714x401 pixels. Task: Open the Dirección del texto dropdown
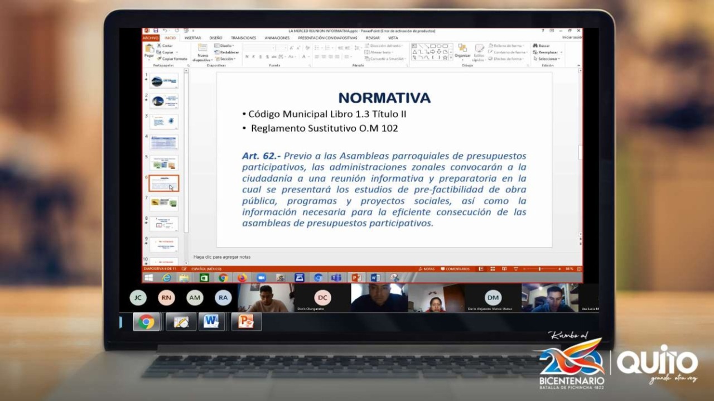(x=384, y=46)
